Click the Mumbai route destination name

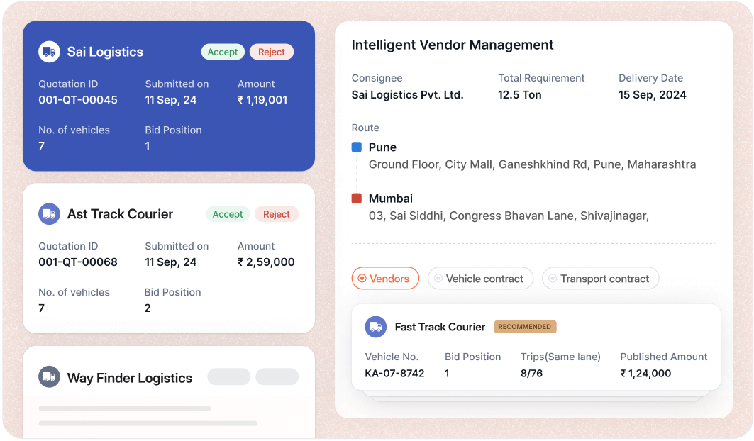pyautogui.click(x=390, y=199)
